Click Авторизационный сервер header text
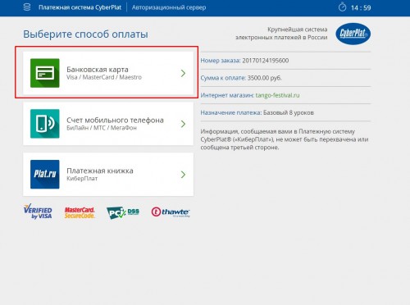Screen dimensions: 410x305 (x=169, y=7)
